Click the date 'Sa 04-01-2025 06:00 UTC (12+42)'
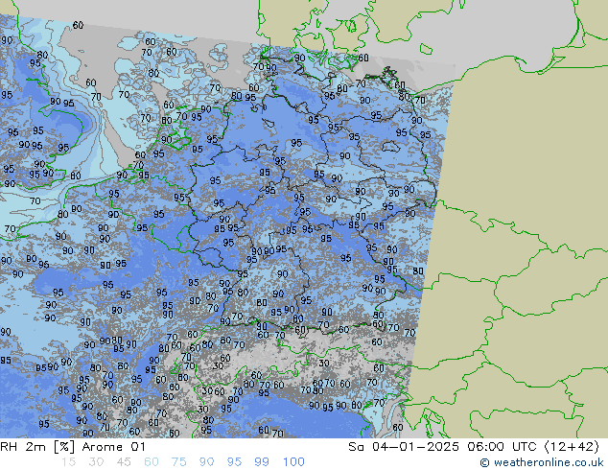This screenshot has width=608, height=470. pyautogui.click(x=474, y=447)
